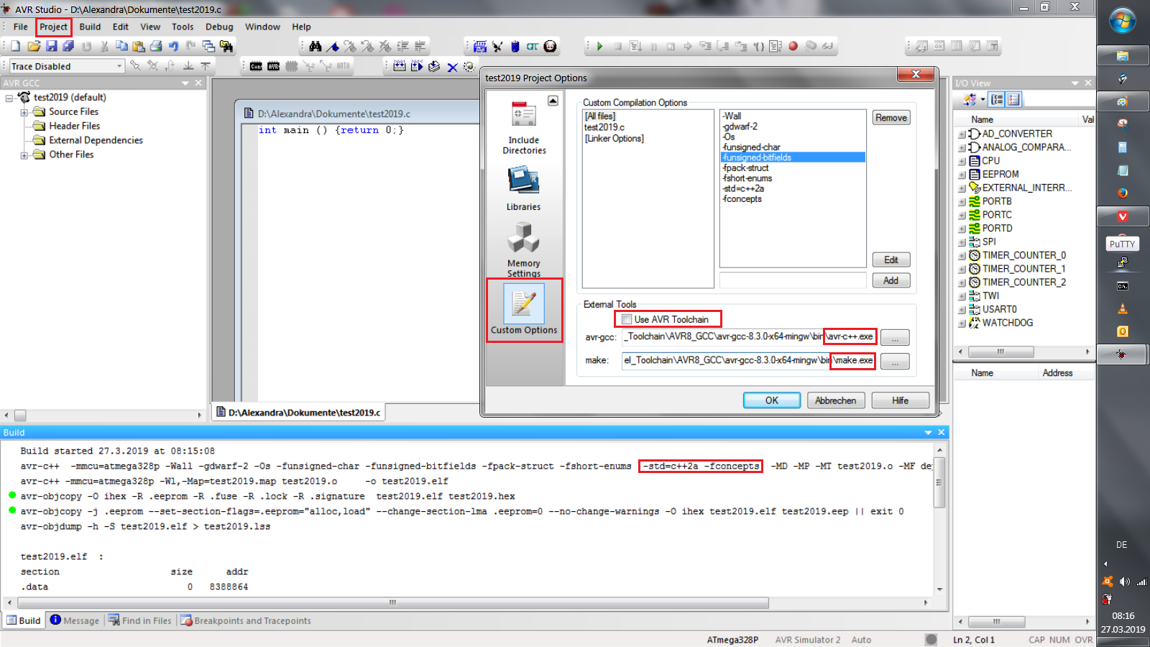Click the Add option button
Viewport: 1150px width, 647px height.
[x=891, y=280]
